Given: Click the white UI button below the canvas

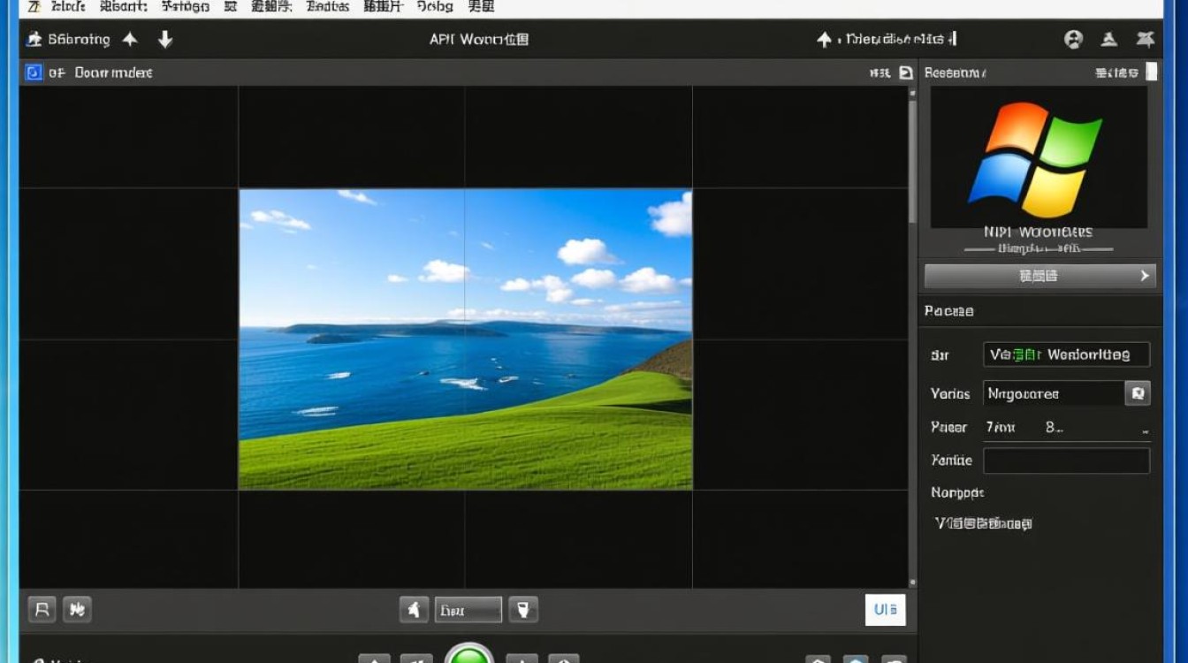Looking at the screenshot, I should click(885, 609).
